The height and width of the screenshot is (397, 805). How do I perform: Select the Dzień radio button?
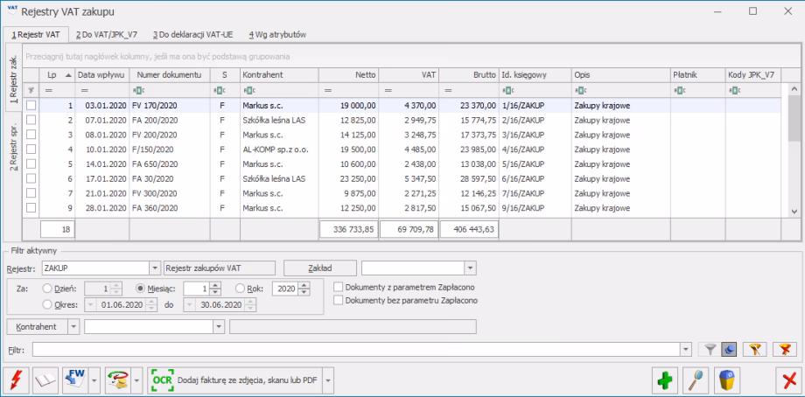(x=47, y=287)
